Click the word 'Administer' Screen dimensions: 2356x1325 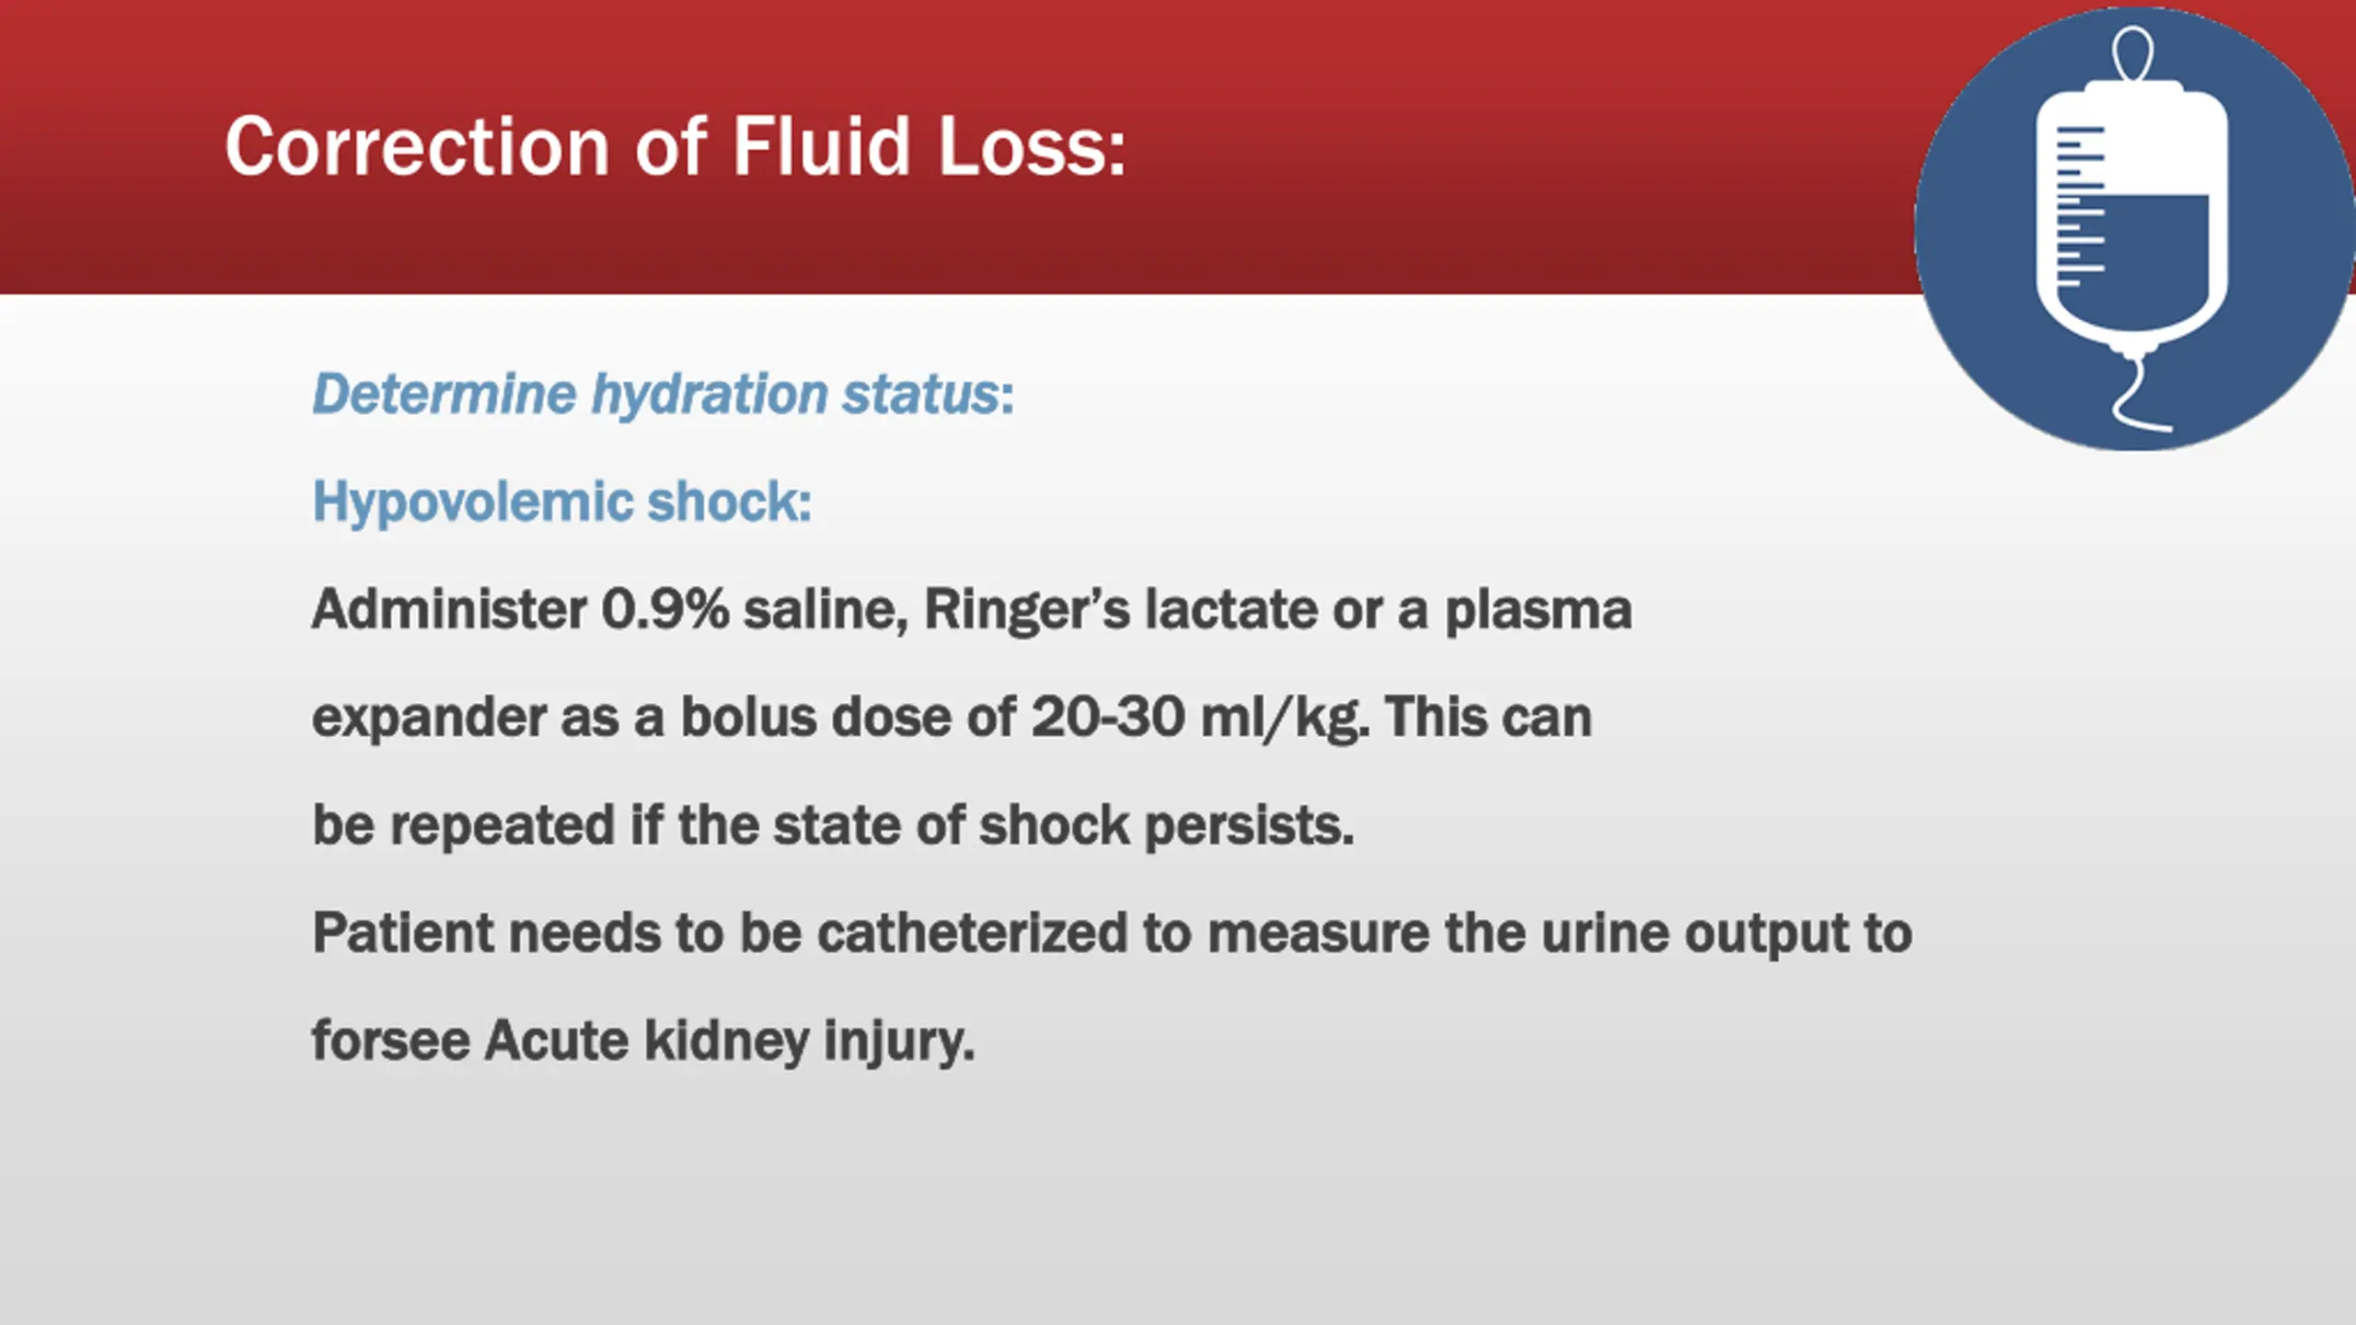(x=449, y=609)
